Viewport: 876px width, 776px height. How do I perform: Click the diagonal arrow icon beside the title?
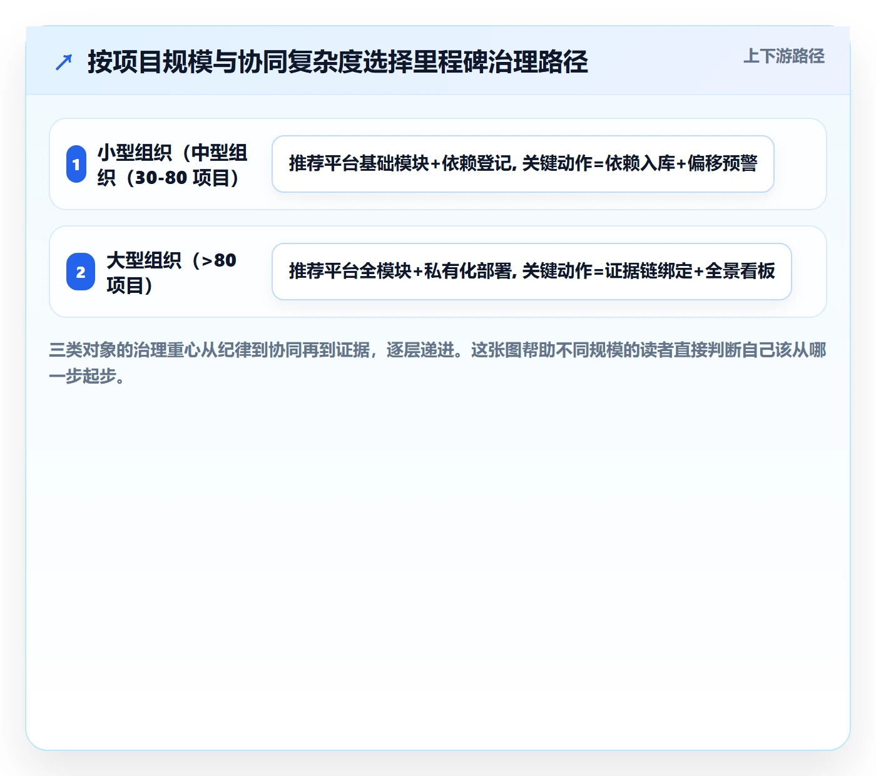(64, 62)
